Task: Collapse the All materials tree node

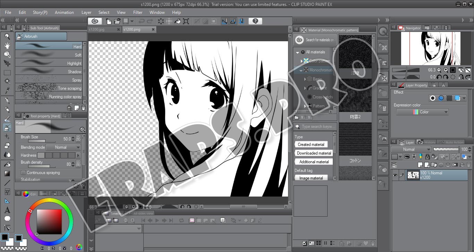Action: point(297,52)
